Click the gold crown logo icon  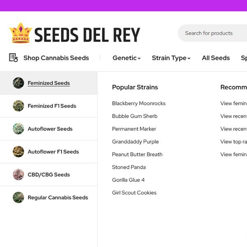pos(21,33)
